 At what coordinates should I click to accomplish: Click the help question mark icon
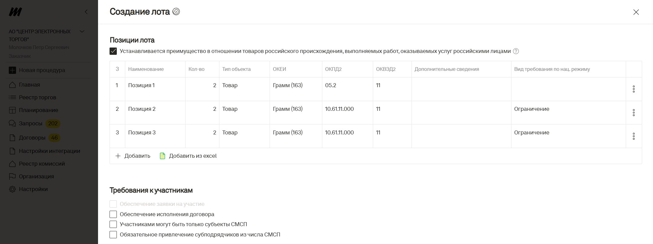(516, 51)
